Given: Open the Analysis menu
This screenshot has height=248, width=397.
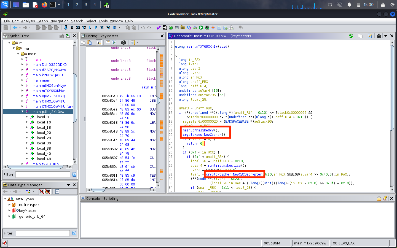Looking at the screenshot, I should [x=28, y=21].
